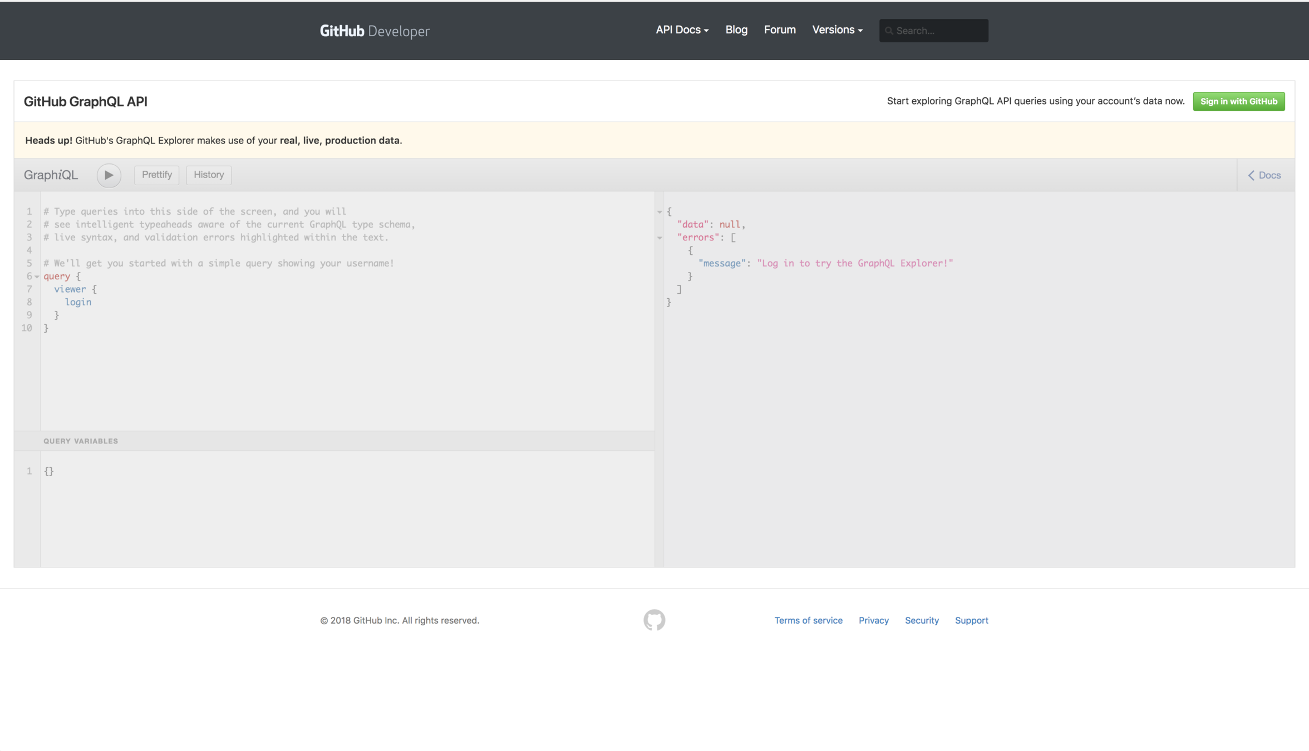Click the 'null' value in the result

pyautogui.click(x=730, y=224)
